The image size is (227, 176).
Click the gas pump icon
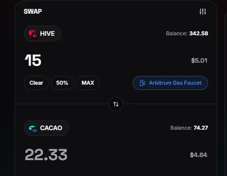pos(142,83)
